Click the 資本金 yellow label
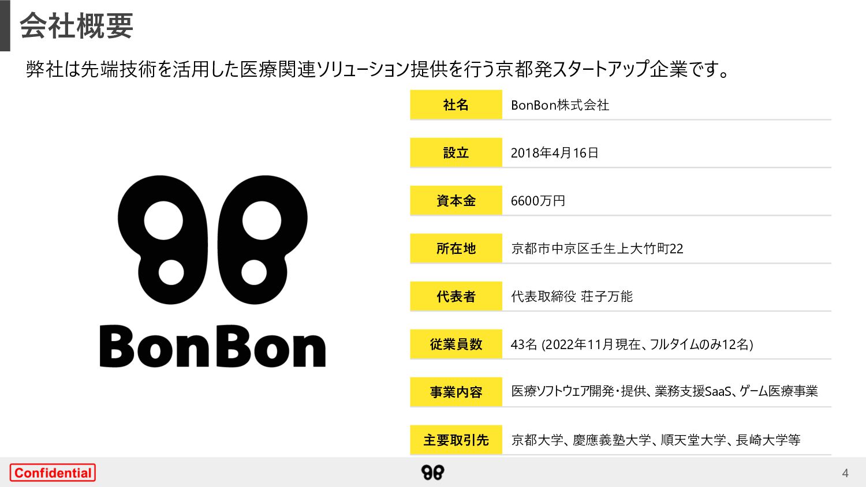The width and height of the screenshot is (866, 487). (x=456, y=201)
